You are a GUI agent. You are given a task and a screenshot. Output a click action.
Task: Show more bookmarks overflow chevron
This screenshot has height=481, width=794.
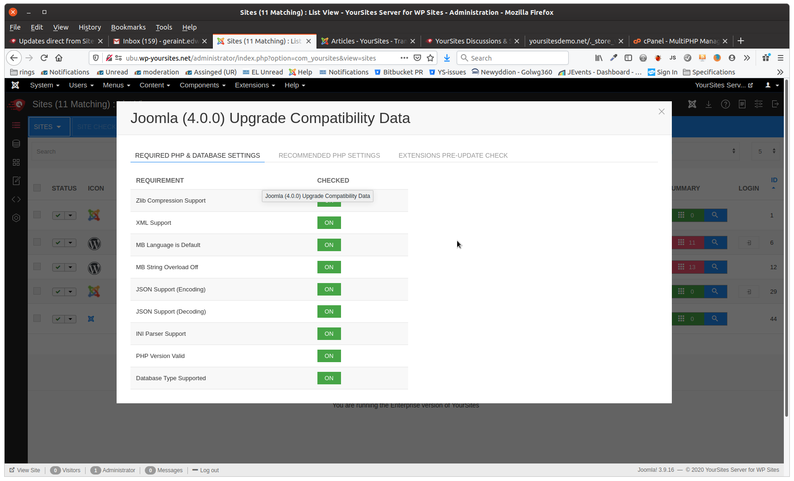pos(780,72)
